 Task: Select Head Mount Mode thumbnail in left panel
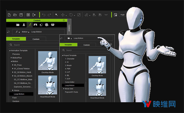[47, 85]
